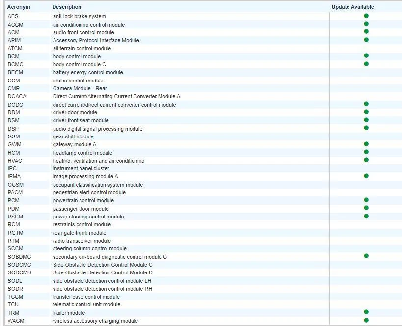Click the APIM update available indicator

(x=366, y=40)
